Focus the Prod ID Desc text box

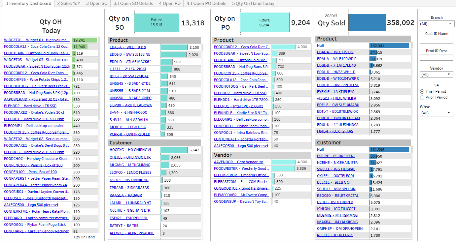pyautogui.click(x=436, y=57)
